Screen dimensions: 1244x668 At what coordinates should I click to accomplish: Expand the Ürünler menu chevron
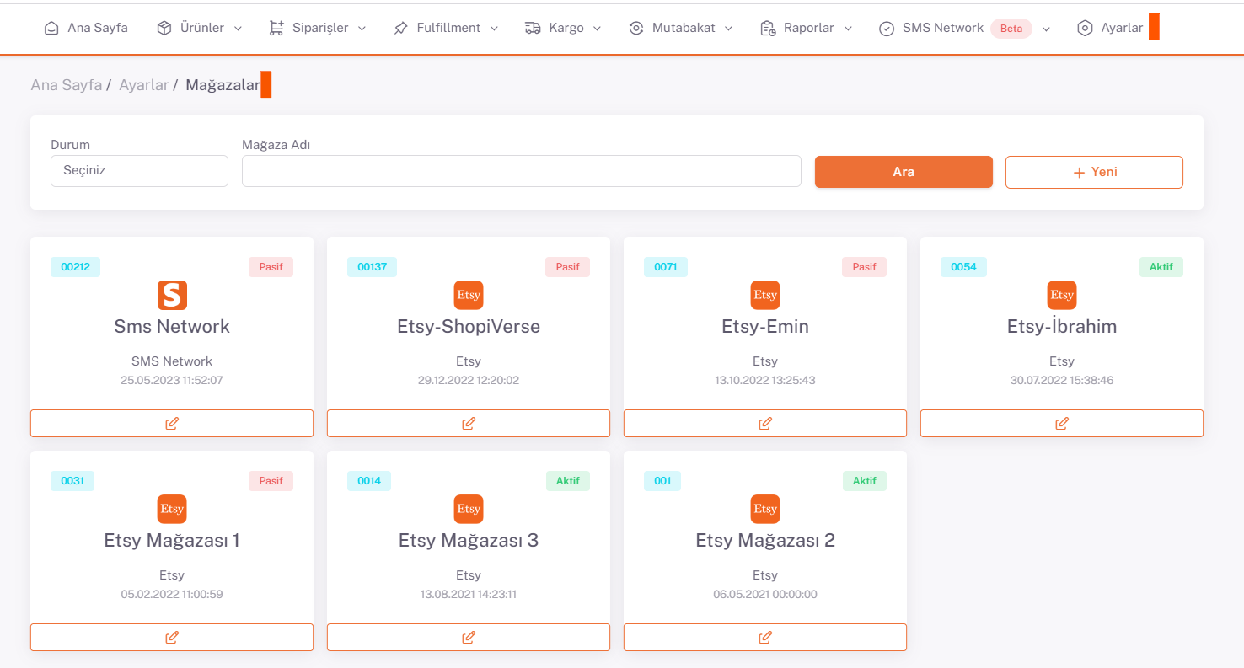238,29
